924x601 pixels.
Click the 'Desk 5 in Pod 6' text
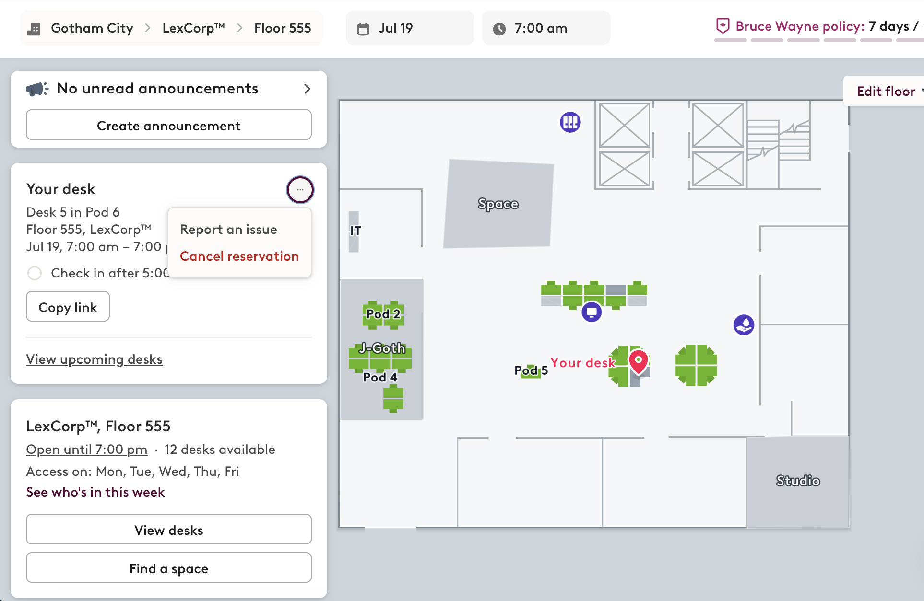click(73, 212)
